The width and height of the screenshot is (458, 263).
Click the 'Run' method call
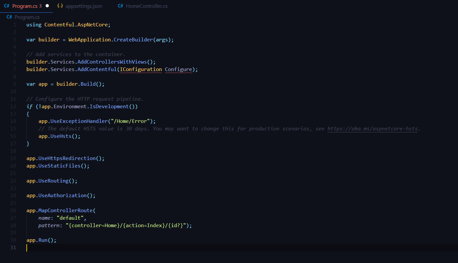[x=43, y=240]
